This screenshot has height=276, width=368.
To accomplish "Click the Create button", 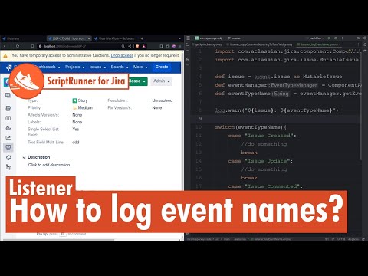I will tap(162, 67).
